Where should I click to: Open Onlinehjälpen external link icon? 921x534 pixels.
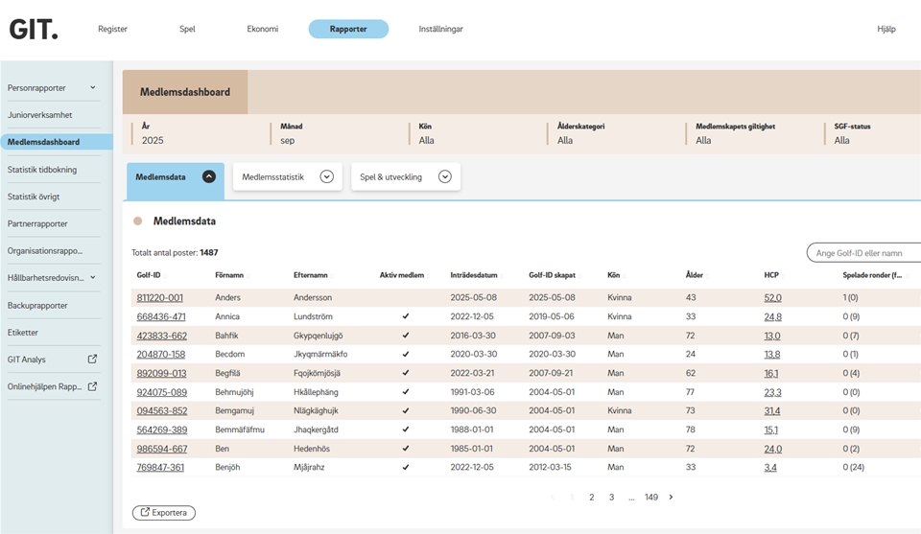pos(92,387)
